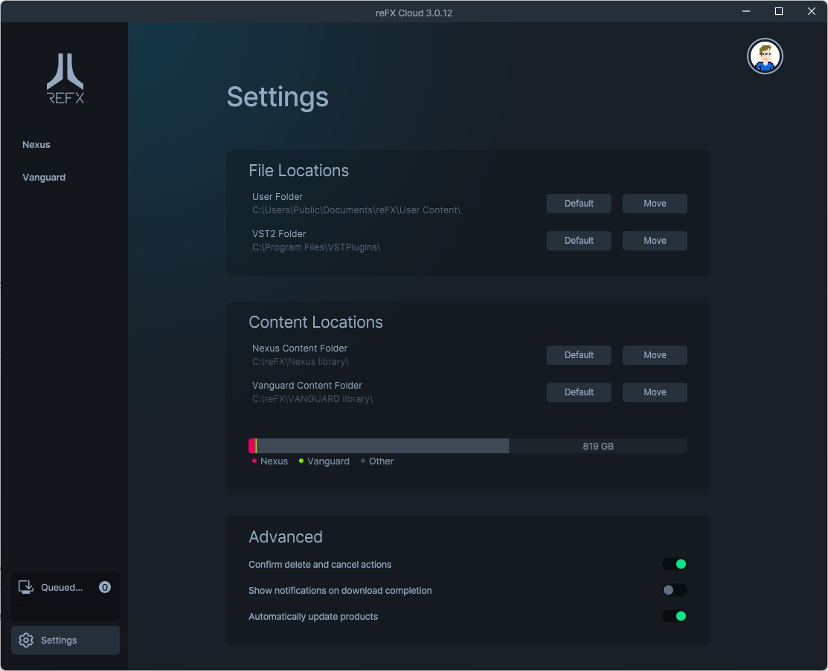
Task: Click the disk usage bar showing 819 GB
Action: pos(467,447)
